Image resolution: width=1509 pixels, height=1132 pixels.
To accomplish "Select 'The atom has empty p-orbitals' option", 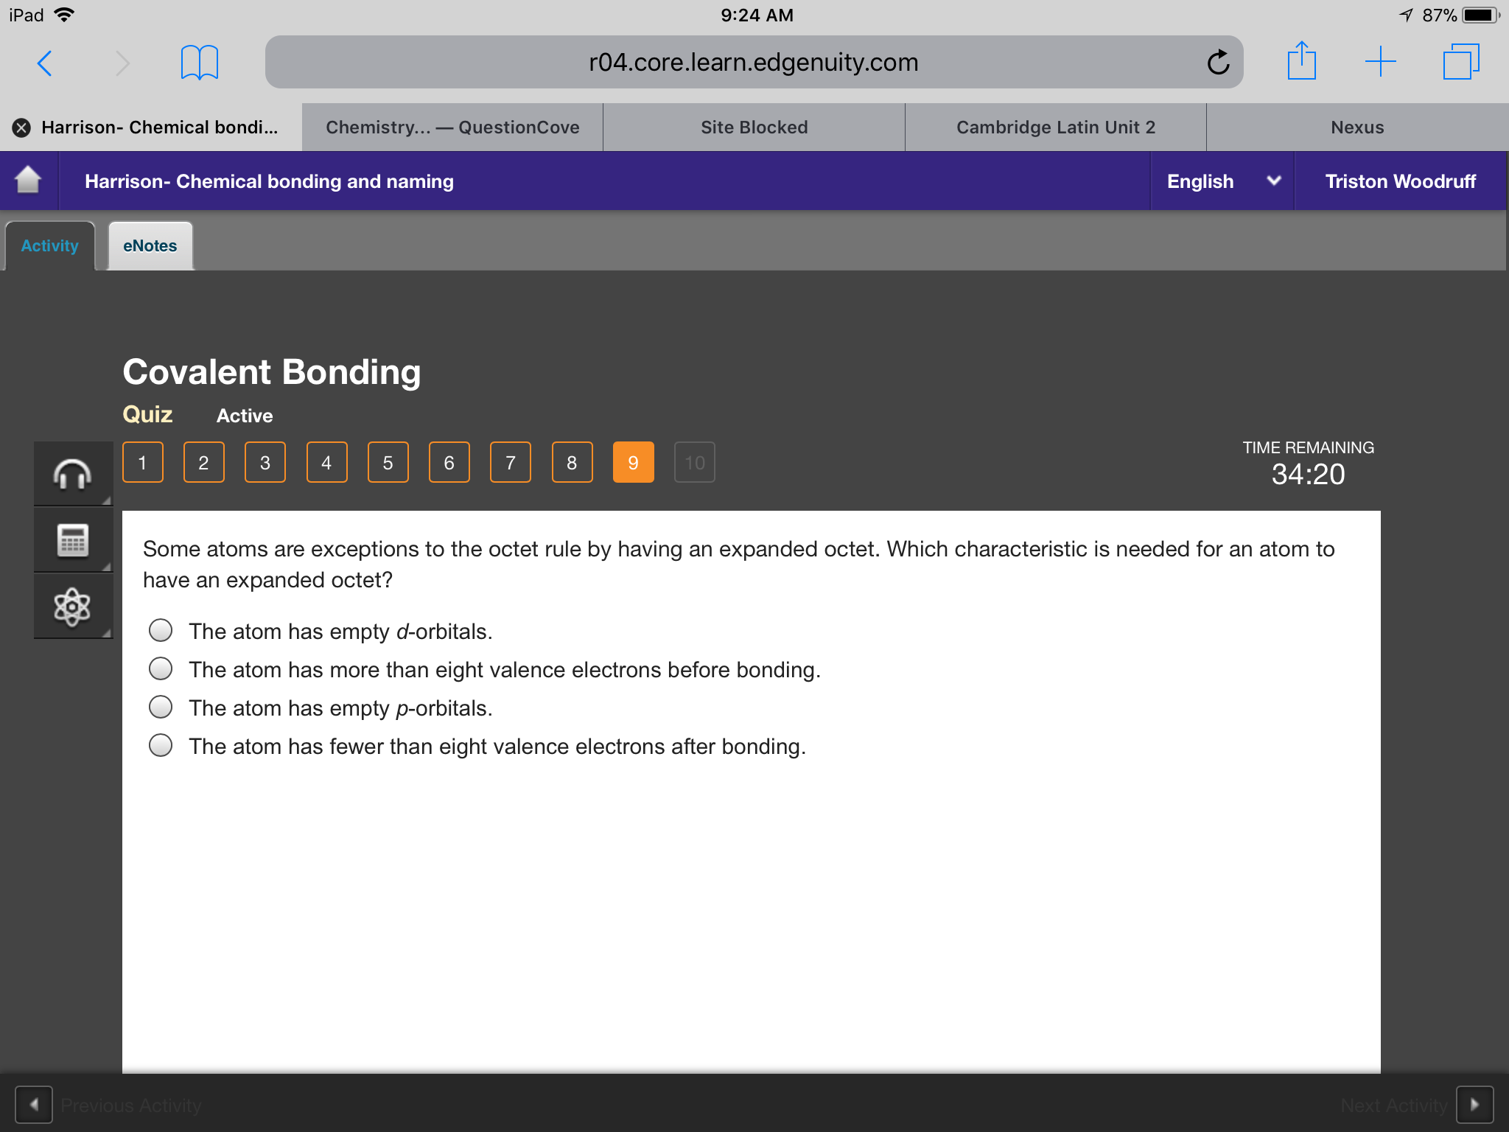I will 161,707.
